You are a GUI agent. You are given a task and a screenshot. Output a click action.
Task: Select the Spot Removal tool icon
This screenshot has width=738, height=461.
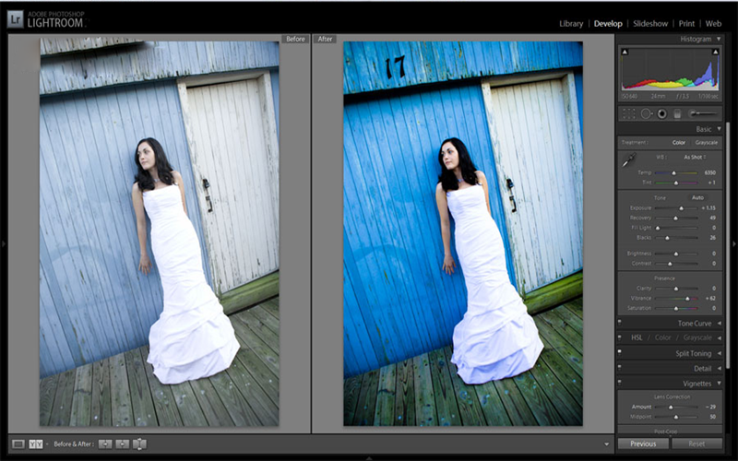tap(647, 113)
